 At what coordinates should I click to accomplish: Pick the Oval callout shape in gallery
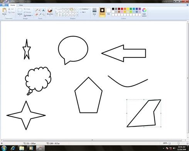[72, 15]
